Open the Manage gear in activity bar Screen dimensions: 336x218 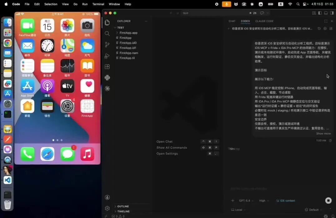tap(107, 208)
